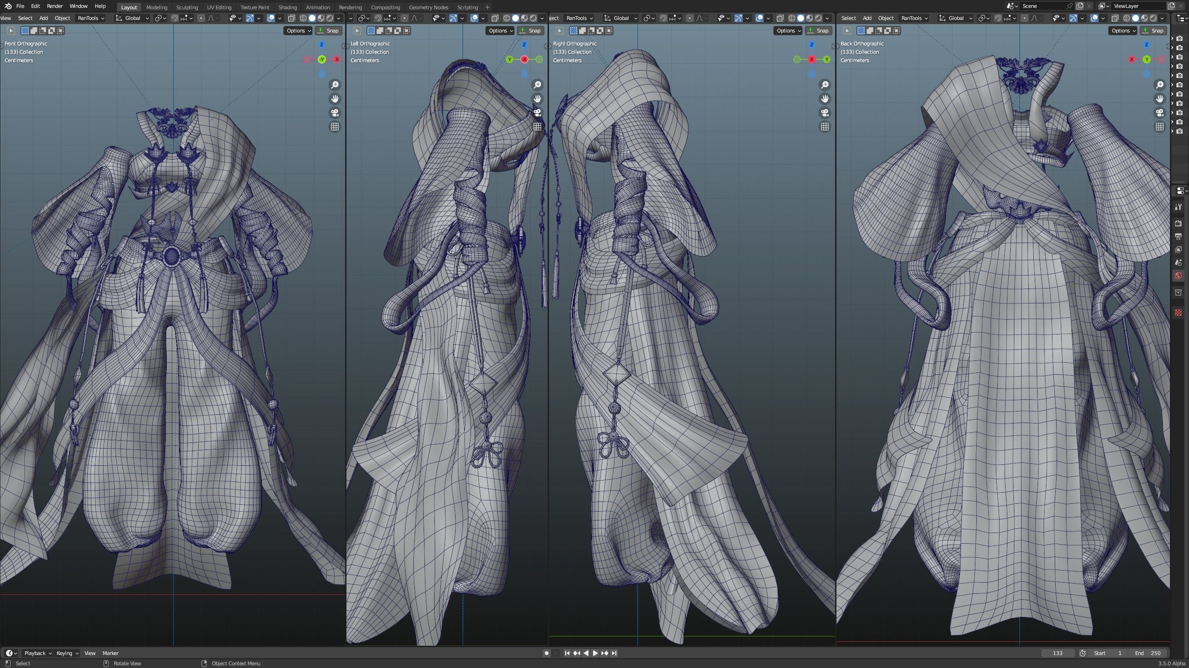
Task: Expand Options dropdown in Left Orthographic viewport
Action: (x=501, y=31)
